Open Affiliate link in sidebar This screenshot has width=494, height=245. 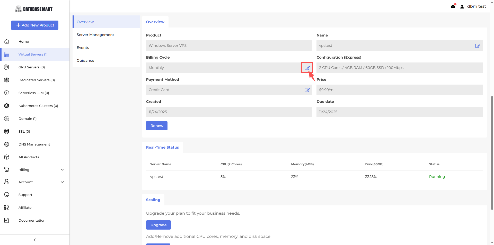pos(25,207)
